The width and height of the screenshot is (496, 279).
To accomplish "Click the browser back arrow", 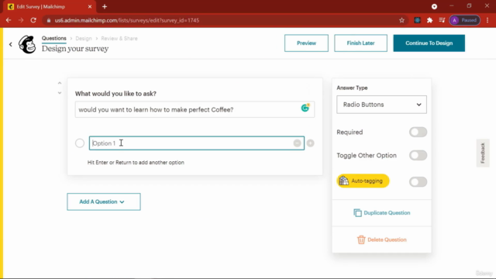I will [x=9, y=20].
